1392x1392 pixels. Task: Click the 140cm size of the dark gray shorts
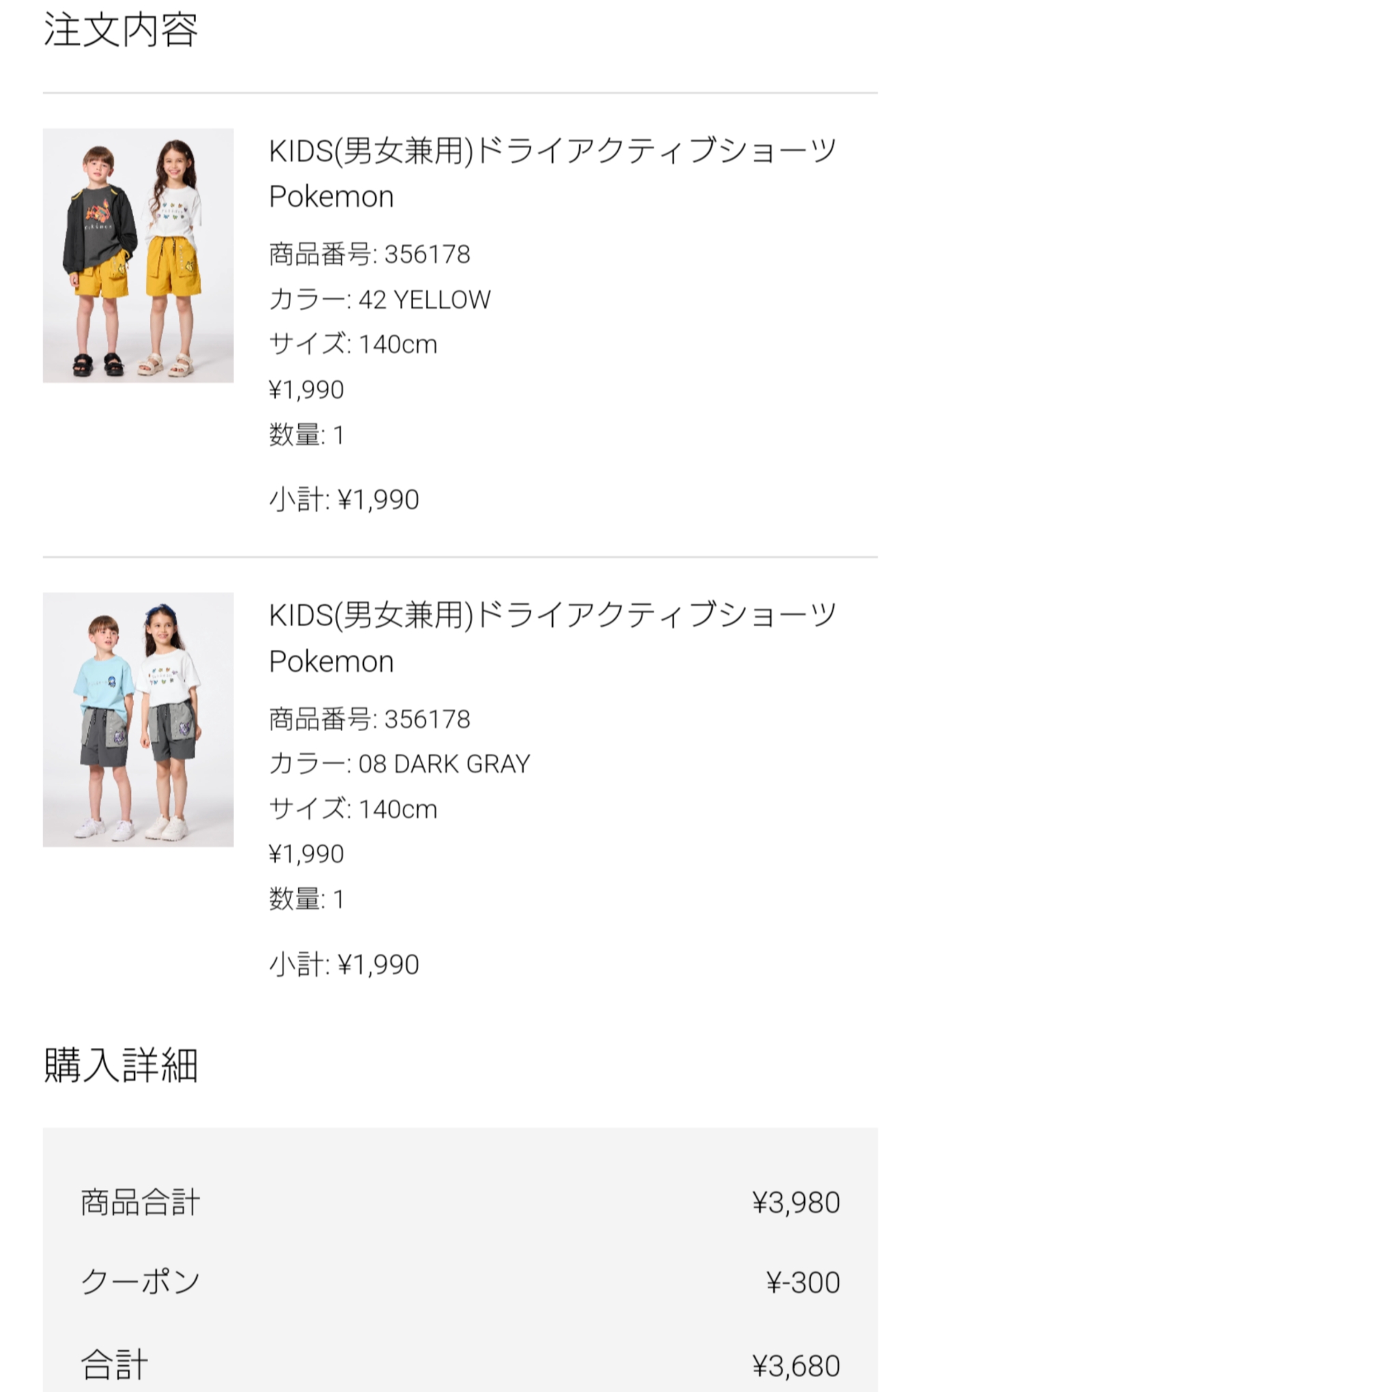[397, 809]
